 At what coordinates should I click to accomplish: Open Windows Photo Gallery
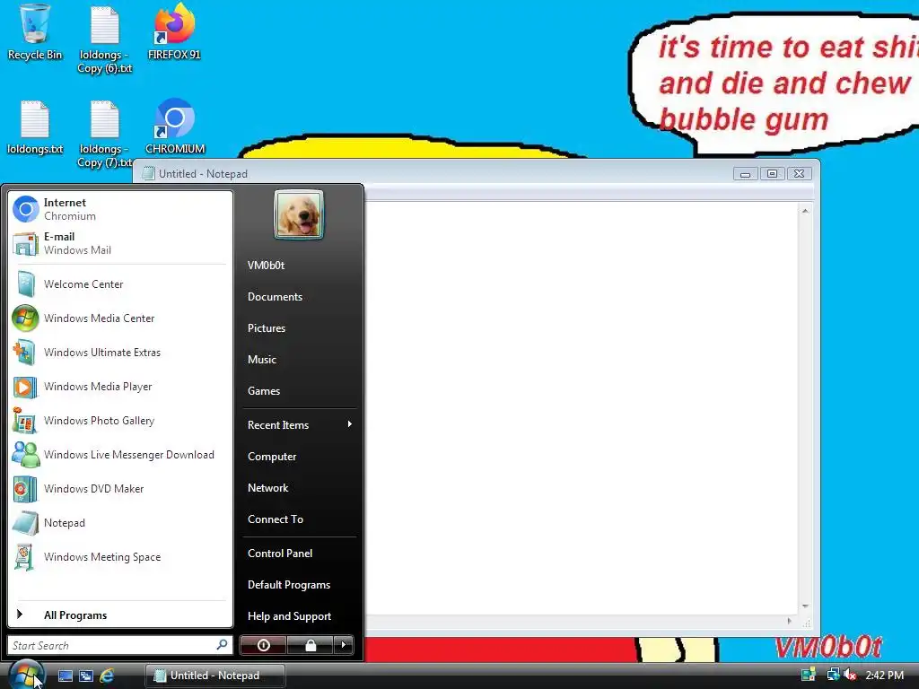tap(119, 421)
